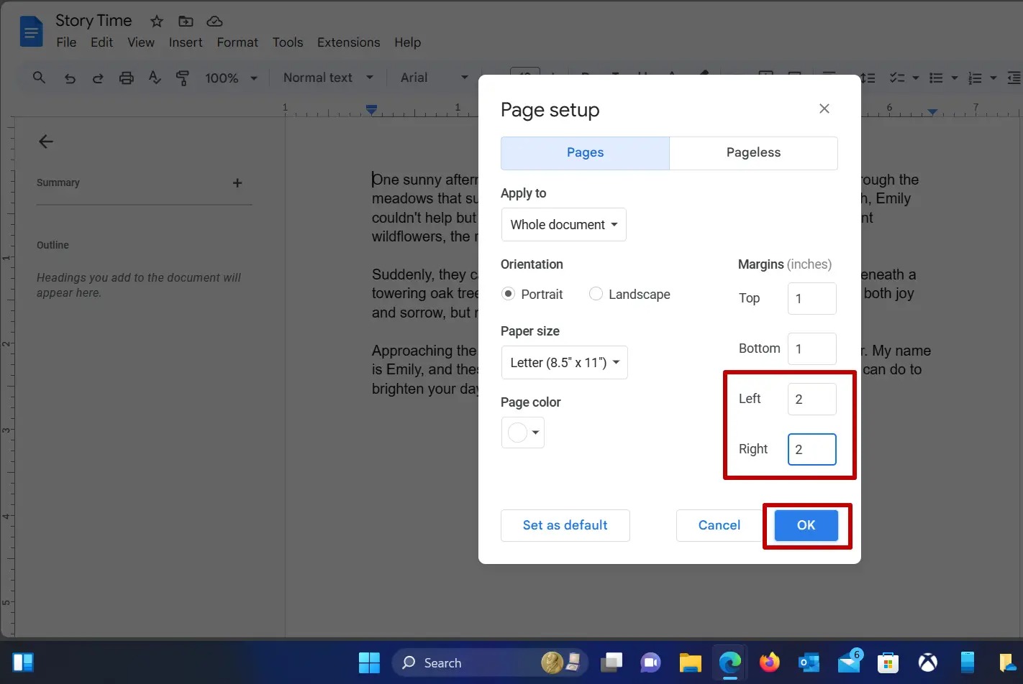Click the move to folder icon

(x=186, y=22)
